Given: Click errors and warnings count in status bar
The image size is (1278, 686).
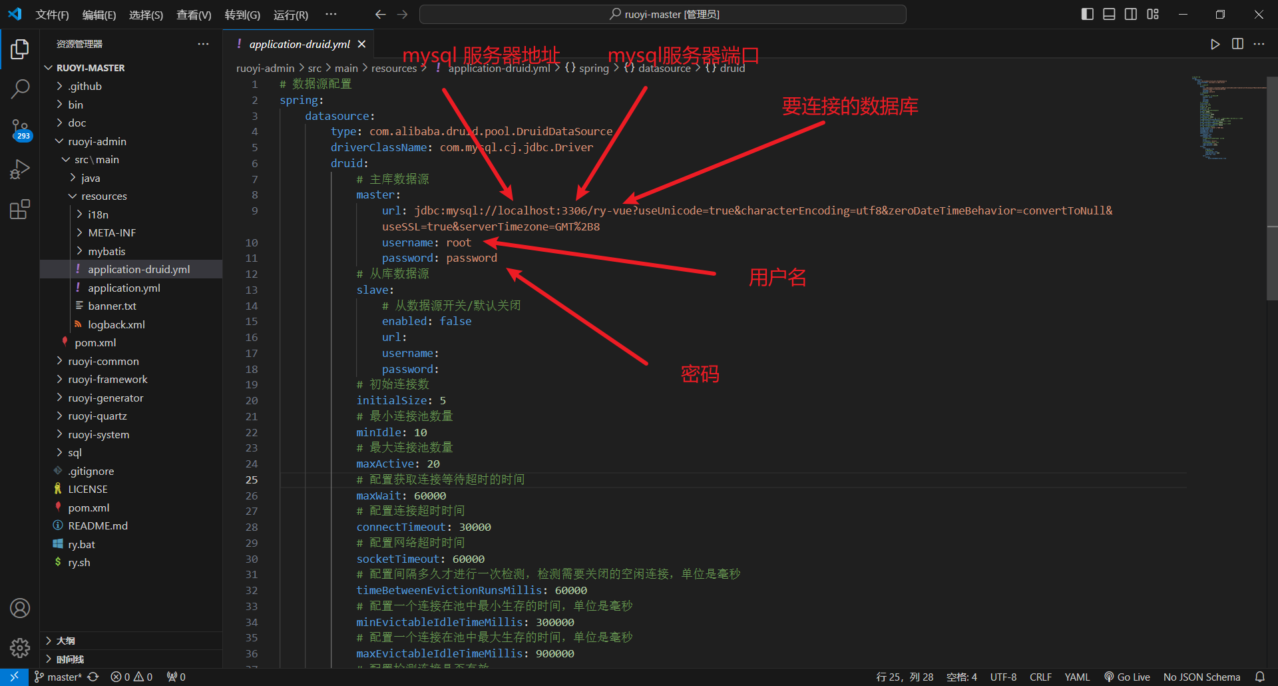Looking at the screenshot, I should (x=131, y=677).
